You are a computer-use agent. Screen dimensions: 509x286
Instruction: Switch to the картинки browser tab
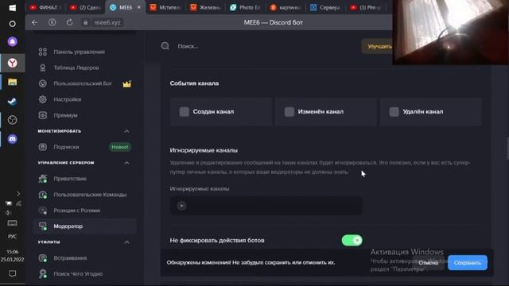tap(286, 7)
